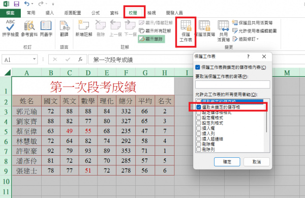Toggle 插入超連結 checkbox
The height and width of the screenshot is (198, 305).
pos(199,139)
